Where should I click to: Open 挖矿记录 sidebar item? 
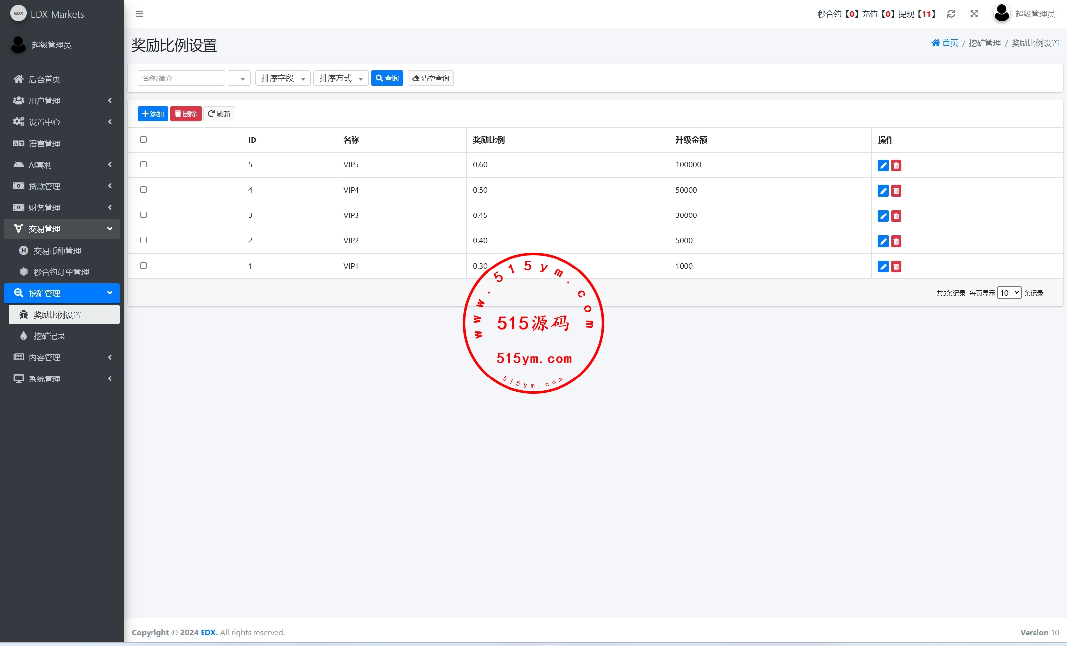(x=50, y=336)
